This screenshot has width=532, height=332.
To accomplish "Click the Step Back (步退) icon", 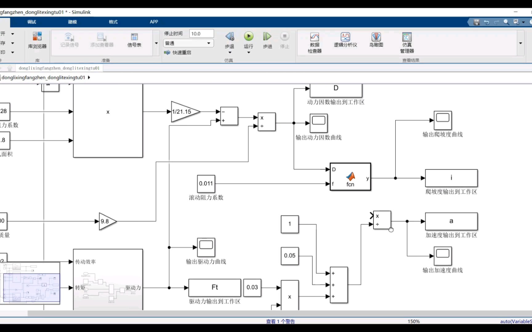I will point(230,37).
